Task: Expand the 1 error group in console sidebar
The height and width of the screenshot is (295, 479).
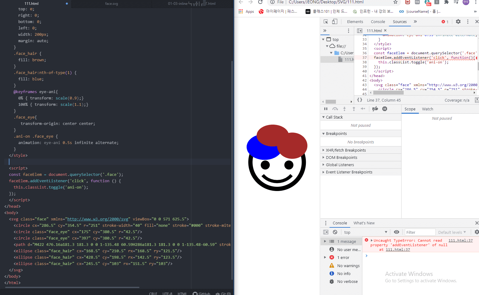Action: [325, 257]
